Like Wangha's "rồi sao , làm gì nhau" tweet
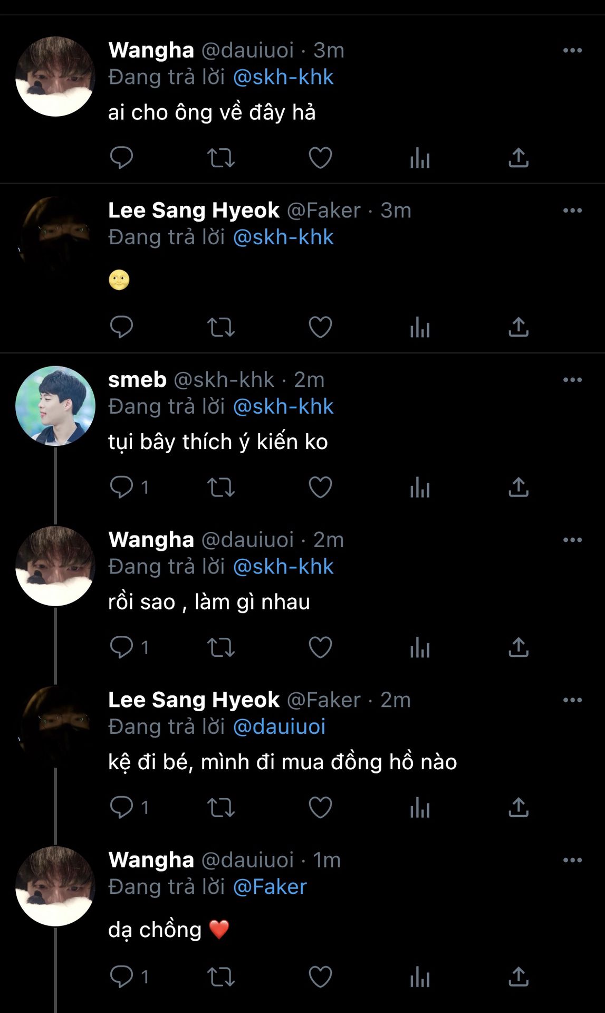 click(320, 647)
